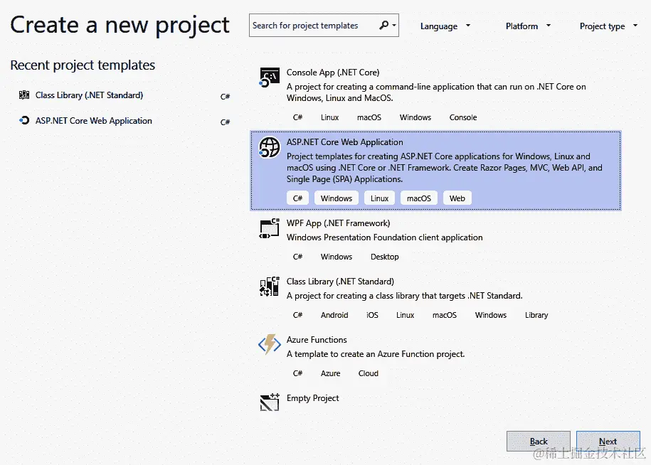651x465 pixels.
Task: Select Class Library (.NET Standard) template in list
Action: (x=340, y=282)
